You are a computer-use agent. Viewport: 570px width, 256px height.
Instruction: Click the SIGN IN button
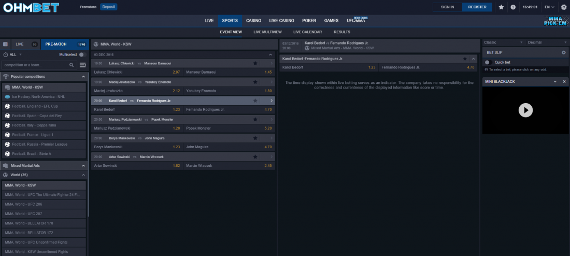point(447,7)
